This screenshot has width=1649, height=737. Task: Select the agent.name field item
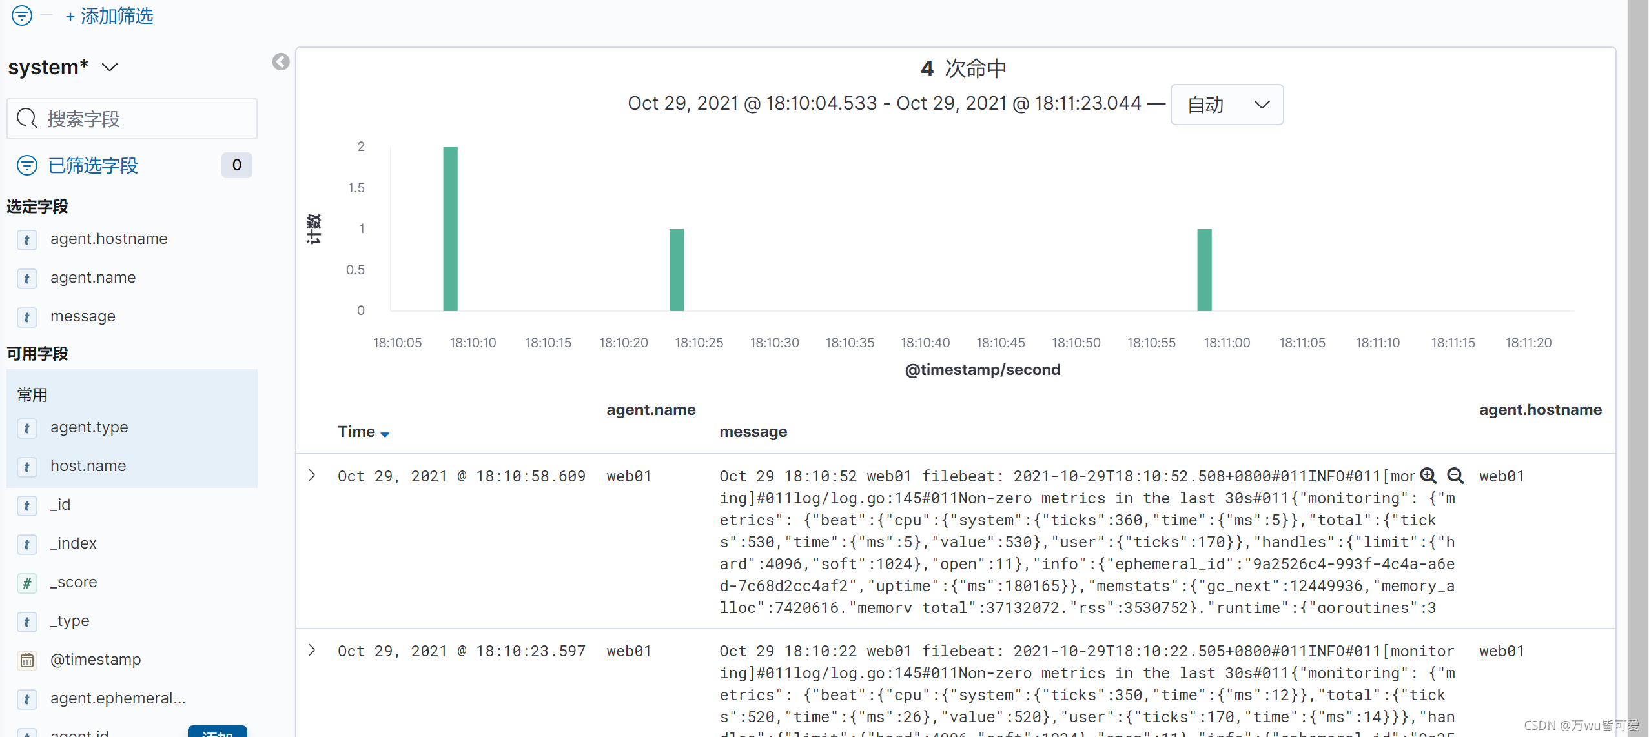click(x=94, y=276)
